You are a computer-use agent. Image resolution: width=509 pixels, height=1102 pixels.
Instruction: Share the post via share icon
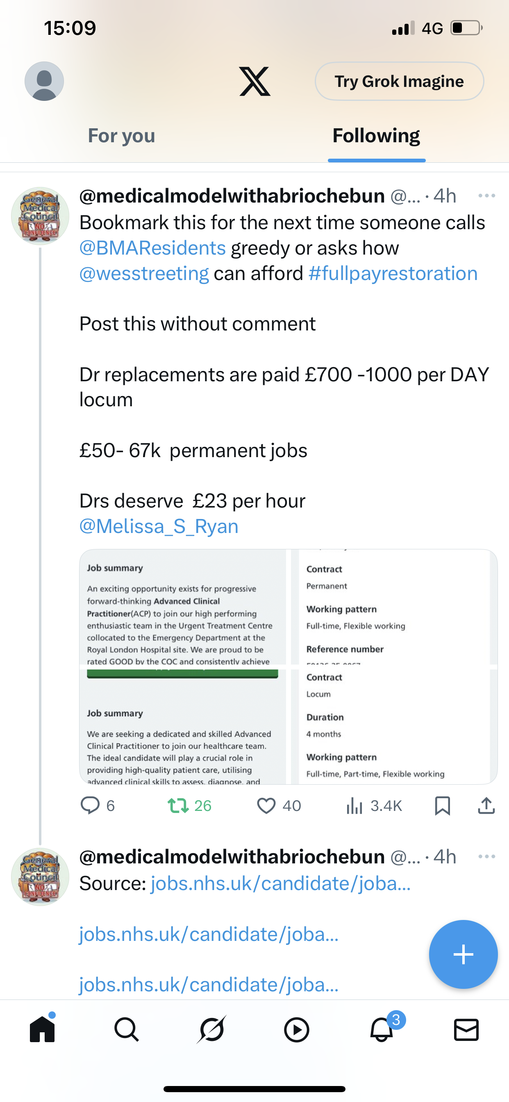tap(486, 805)
